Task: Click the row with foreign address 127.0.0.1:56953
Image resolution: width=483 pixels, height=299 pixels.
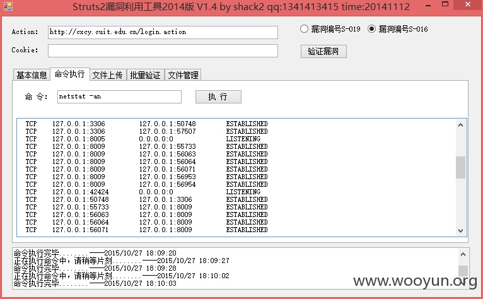Action: 147,177
